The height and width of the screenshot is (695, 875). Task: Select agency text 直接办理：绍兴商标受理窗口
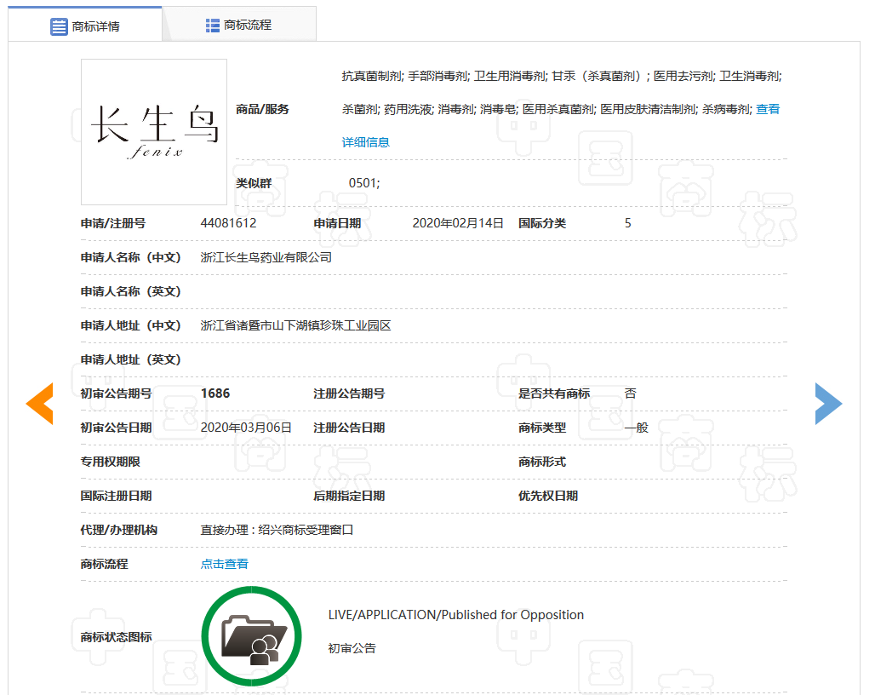(x=277, y=530)
